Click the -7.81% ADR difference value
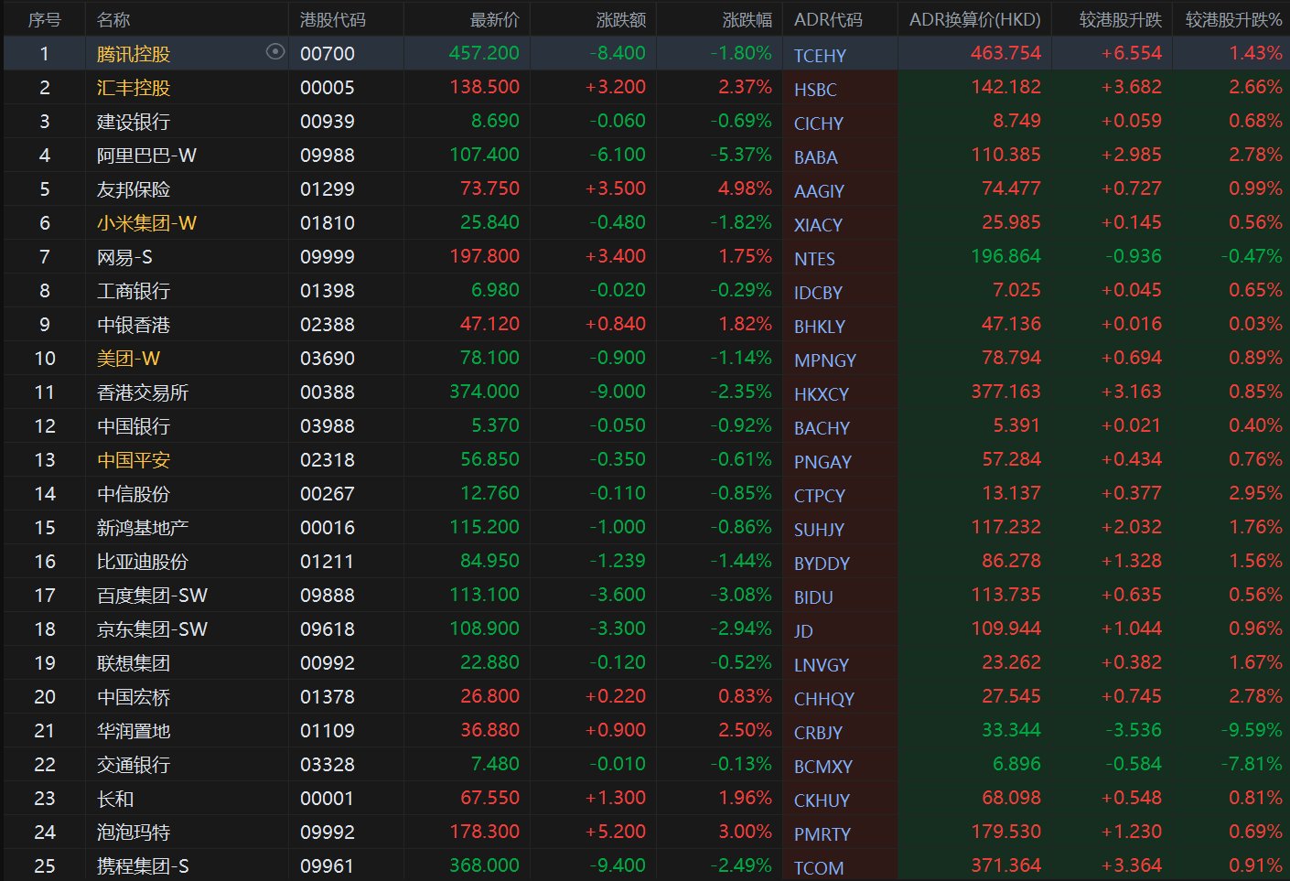The image size is (1290, 881). click(x=1251, y=764)
